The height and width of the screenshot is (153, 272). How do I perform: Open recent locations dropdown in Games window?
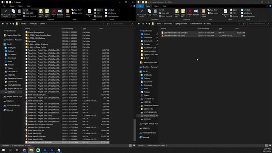tap(10, 24)
